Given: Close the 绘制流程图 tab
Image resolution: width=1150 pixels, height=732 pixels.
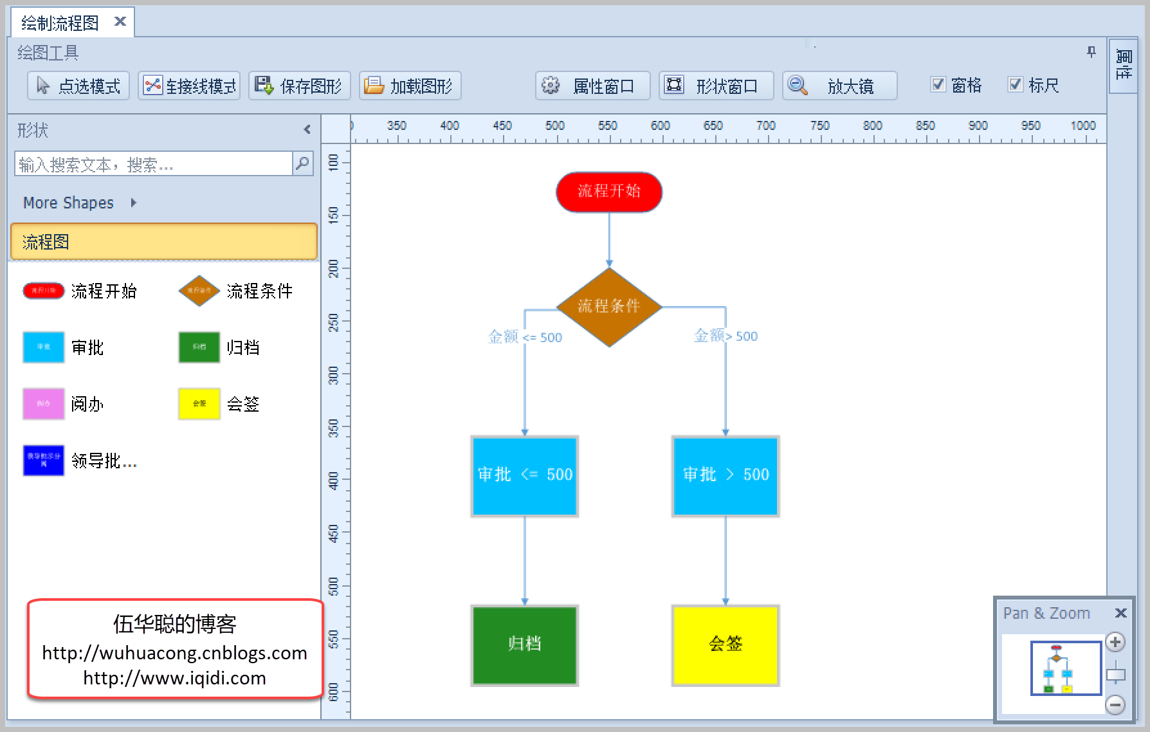Looking at the screenshot, I should (120, 21).
